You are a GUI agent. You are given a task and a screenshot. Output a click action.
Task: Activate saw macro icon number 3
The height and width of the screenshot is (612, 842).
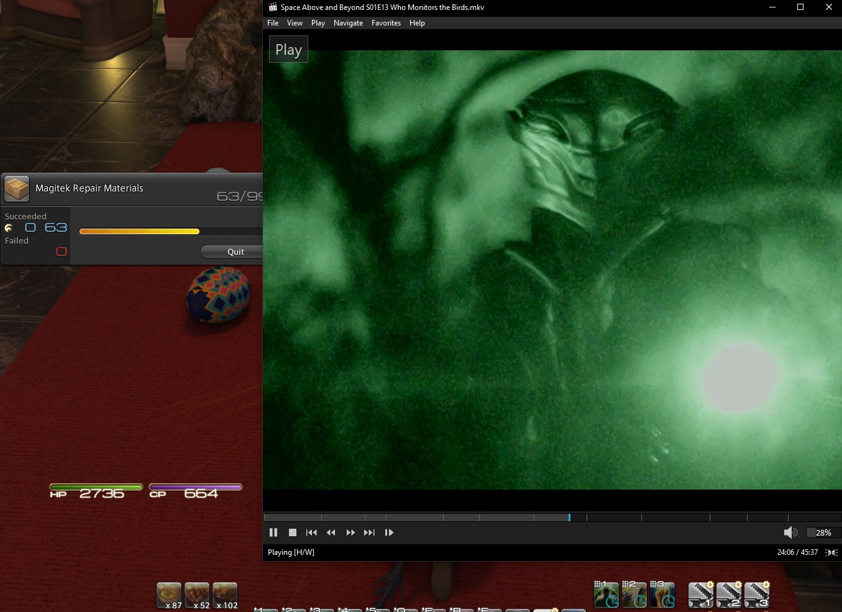[757, 595]
